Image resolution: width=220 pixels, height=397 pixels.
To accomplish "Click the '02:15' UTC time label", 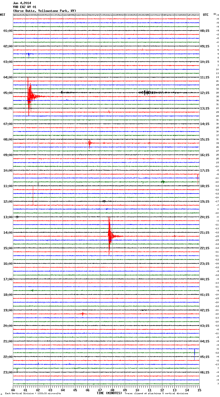I will (x=205, y=310).
